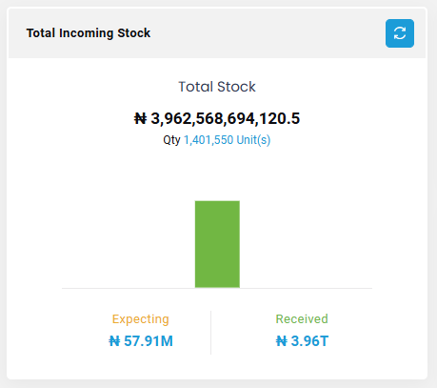Click the Naira symbol beside 57.91M
The width and height of the screenshot is (437, 388).
(114, 341)
